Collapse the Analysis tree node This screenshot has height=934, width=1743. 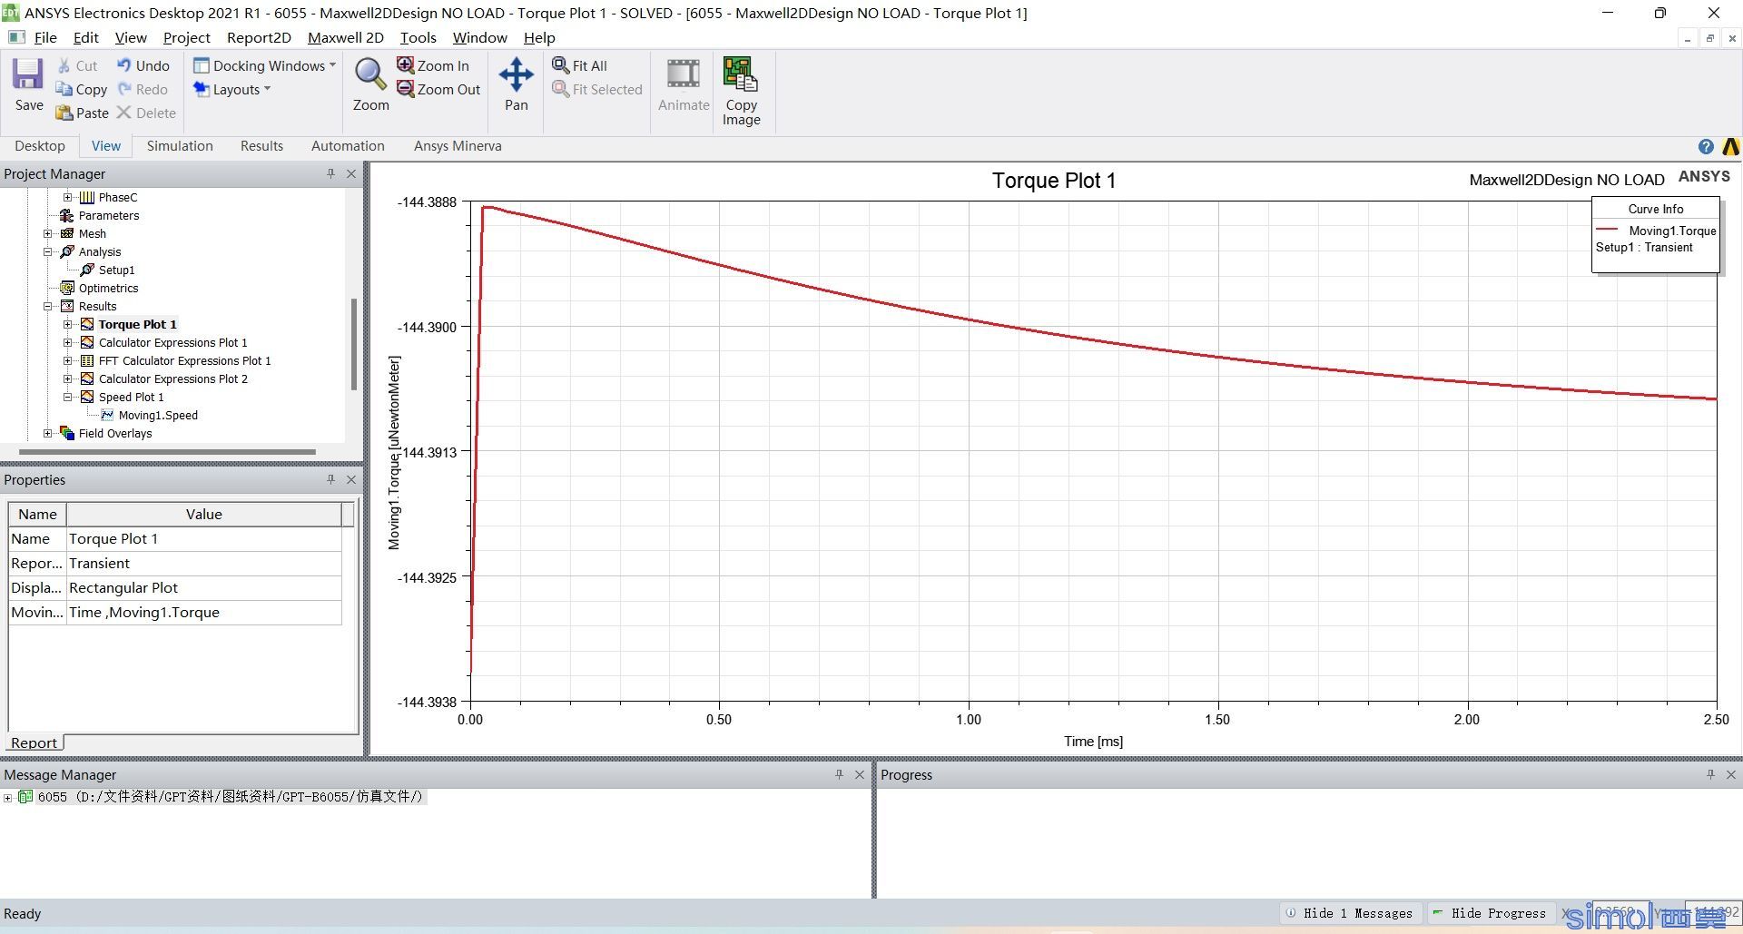tap(48, 251)
